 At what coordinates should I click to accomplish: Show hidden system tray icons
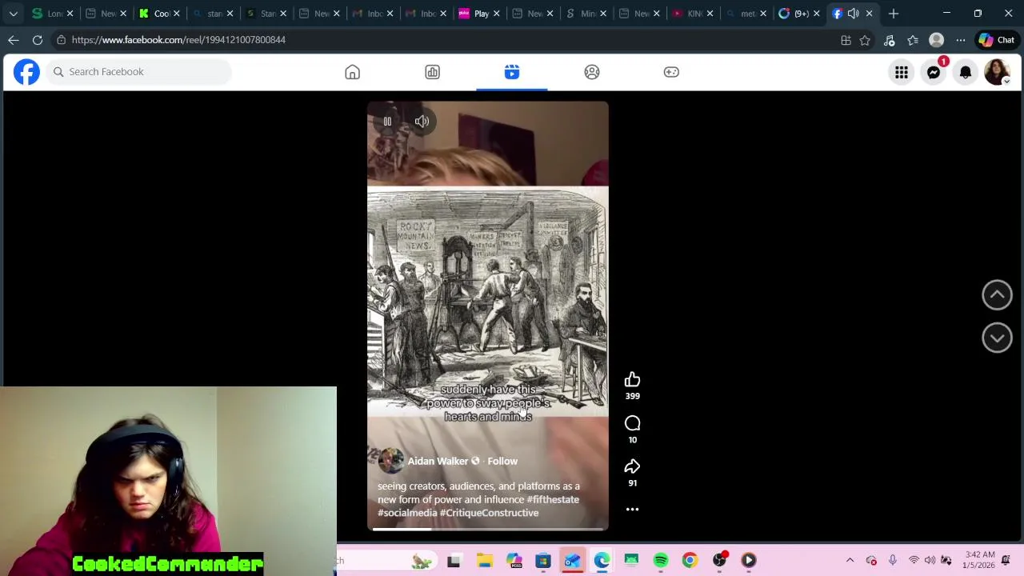pos(850,561)
